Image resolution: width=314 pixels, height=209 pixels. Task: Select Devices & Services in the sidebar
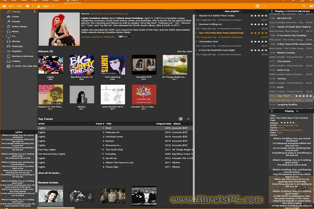pyautogui.click(x=22, y=56)
